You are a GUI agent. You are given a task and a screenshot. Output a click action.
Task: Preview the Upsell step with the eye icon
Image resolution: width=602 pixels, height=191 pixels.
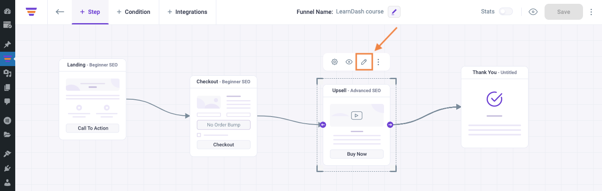pos(349,62)
